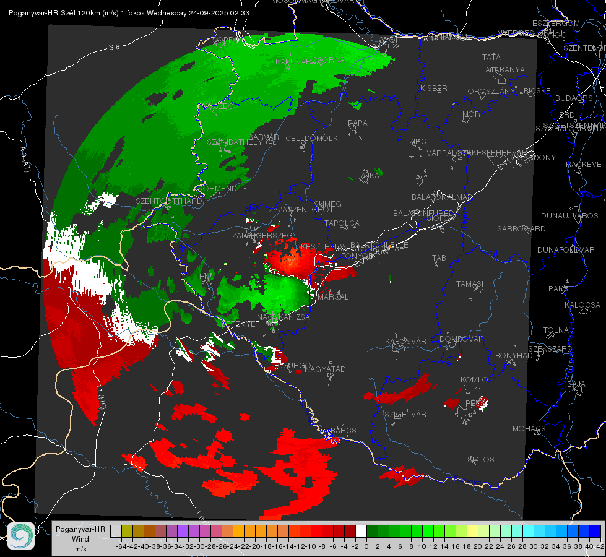Click the SIKLOS town label

pos(481,459)
